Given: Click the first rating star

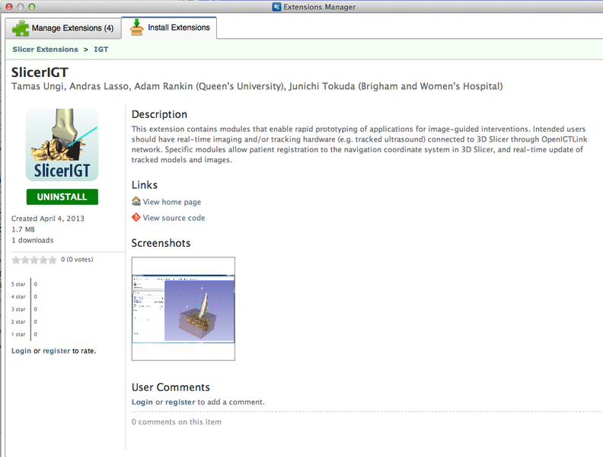Looking at the screenshot, I should [x=16, y=260].
